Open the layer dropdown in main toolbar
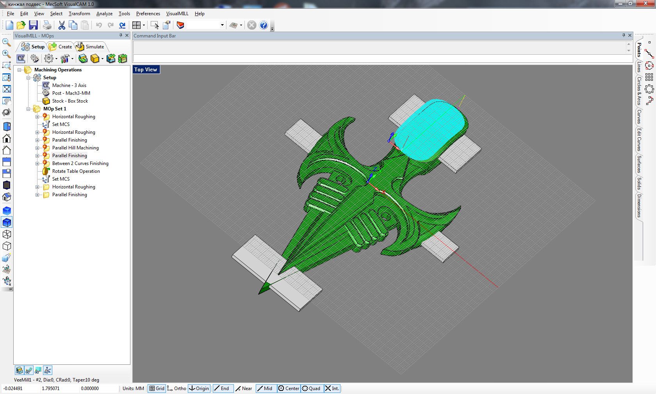The image size is (656, 394). (x=222, y=25)
